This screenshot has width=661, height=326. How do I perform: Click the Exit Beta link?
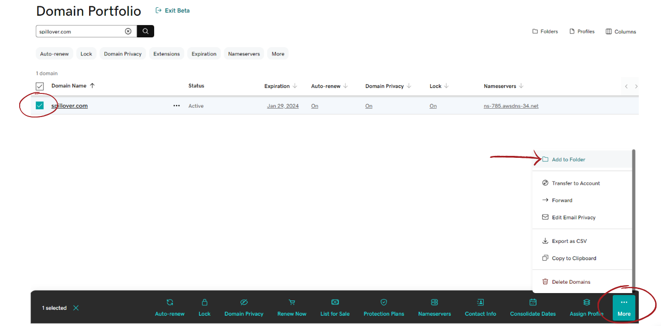[x=172, y=10]
